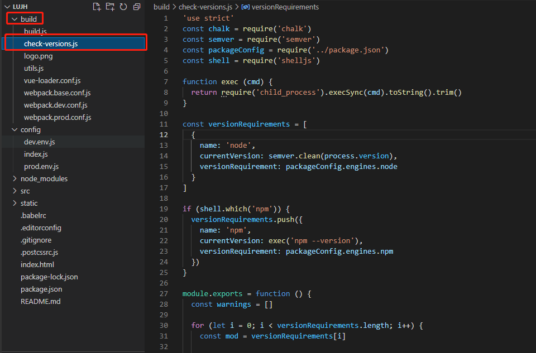Click versionRequirements declaration on line 11

point(249,124)
